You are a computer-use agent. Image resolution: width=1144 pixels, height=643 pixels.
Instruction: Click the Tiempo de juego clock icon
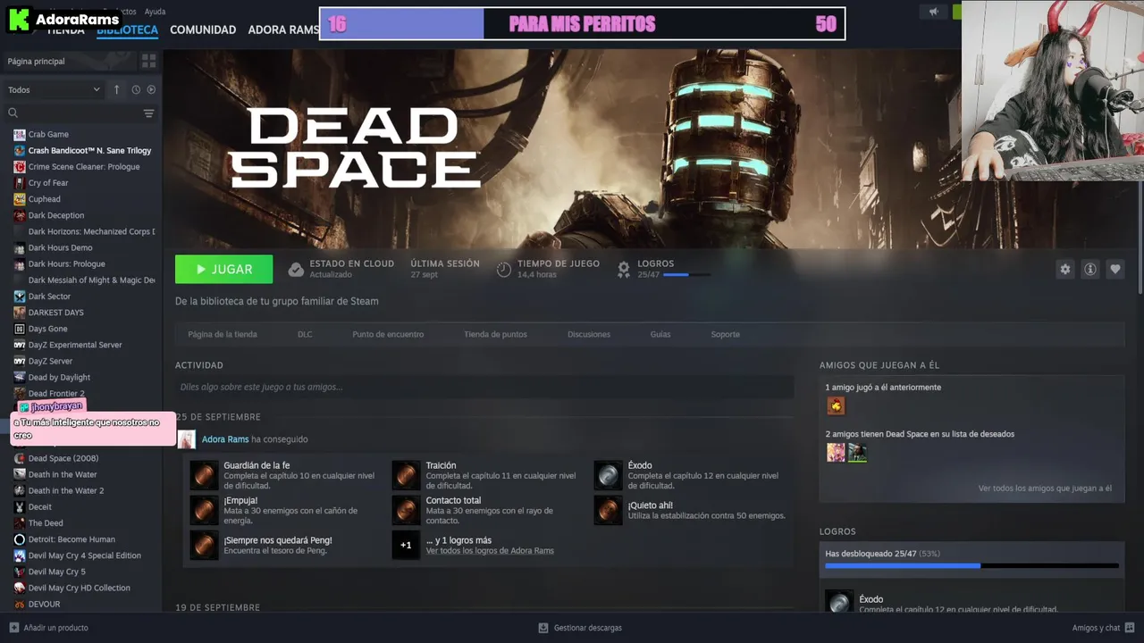pos(503,269)
